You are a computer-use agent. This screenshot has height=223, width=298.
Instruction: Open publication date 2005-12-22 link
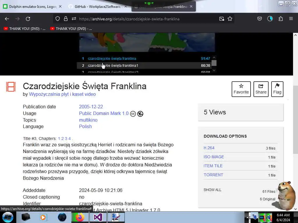click(91, 107)
